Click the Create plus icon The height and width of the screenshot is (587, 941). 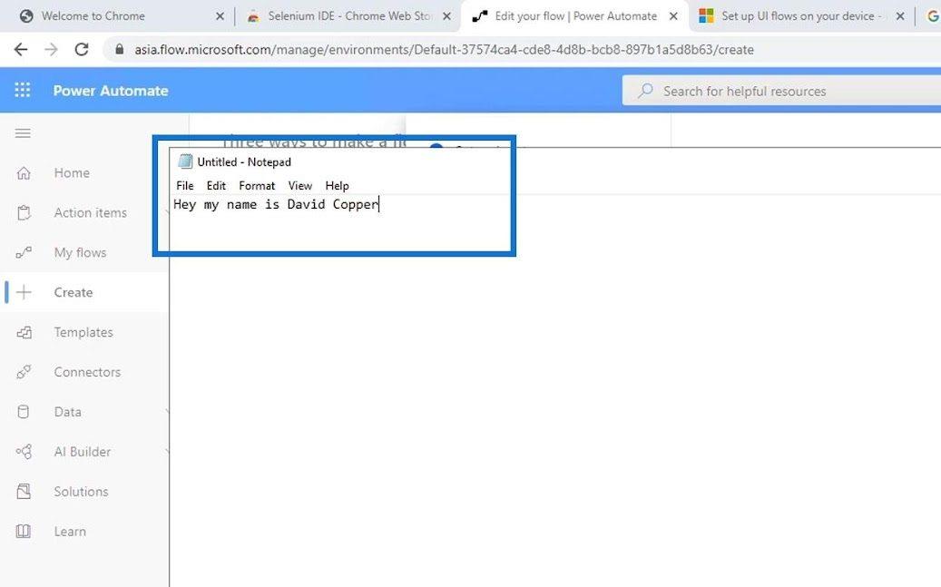24,292
